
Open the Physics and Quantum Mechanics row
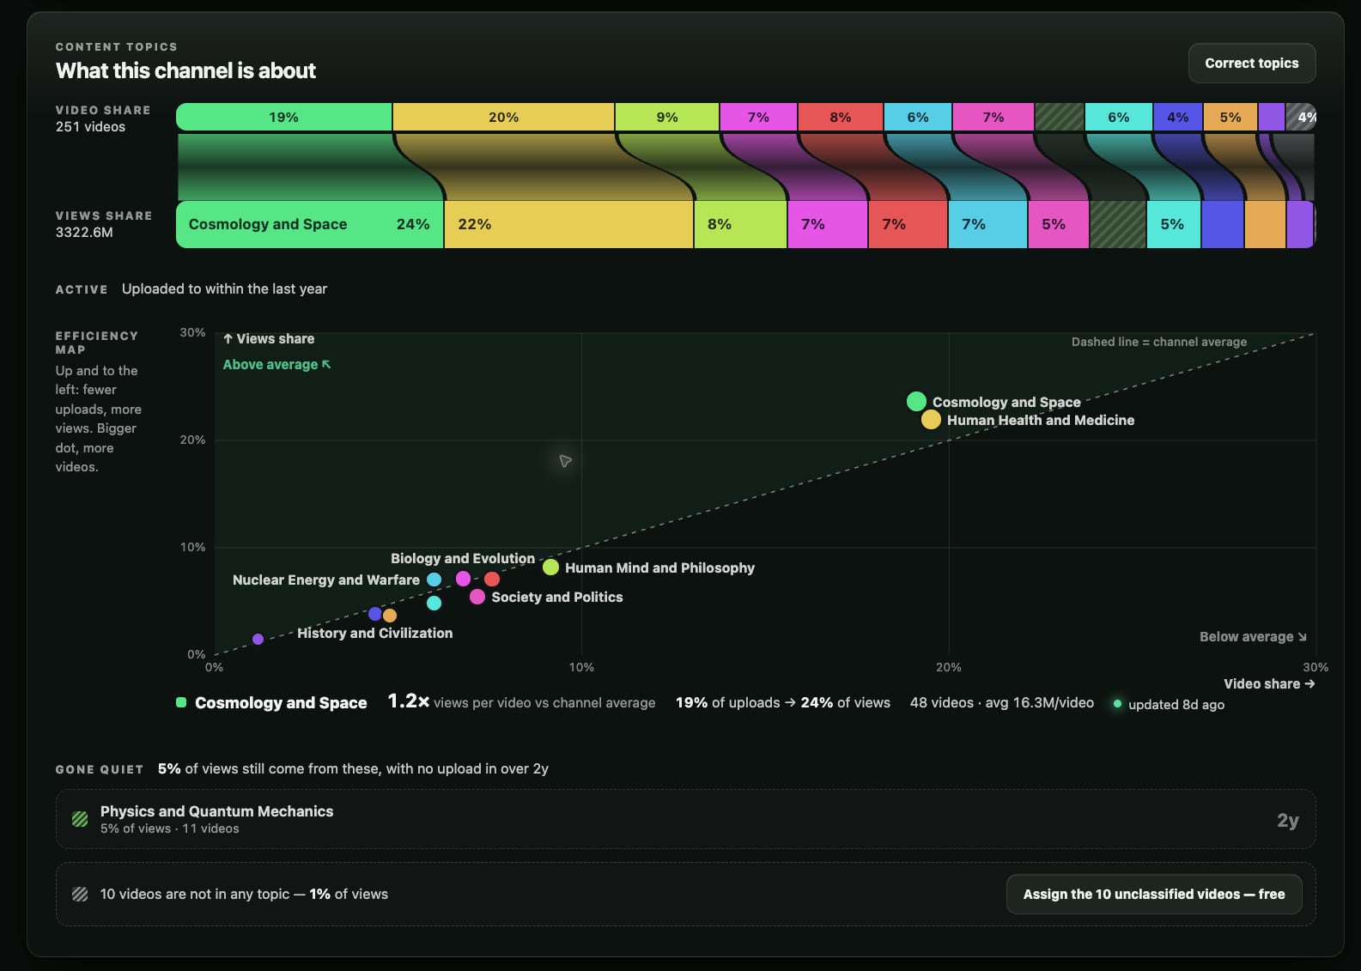click(x=685, y=819)
